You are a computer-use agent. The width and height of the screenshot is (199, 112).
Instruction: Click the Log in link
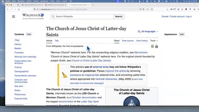click(189, 16)
